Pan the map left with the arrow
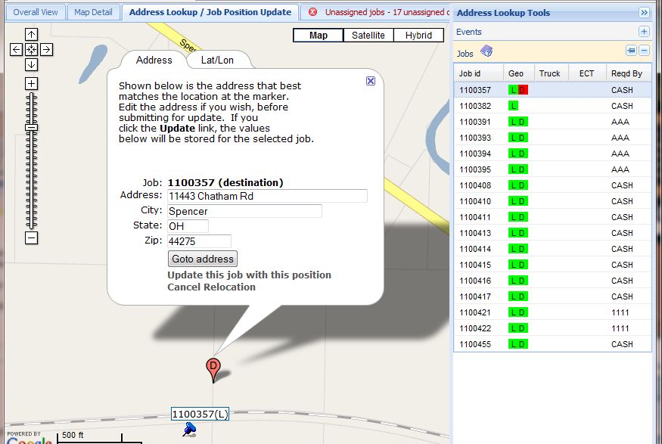 tap(16, 49)
